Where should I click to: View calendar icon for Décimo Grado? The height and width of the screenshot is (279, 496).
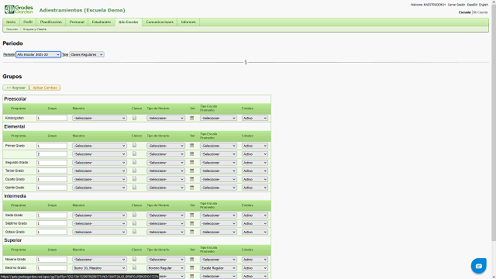[x=191, y=268]
